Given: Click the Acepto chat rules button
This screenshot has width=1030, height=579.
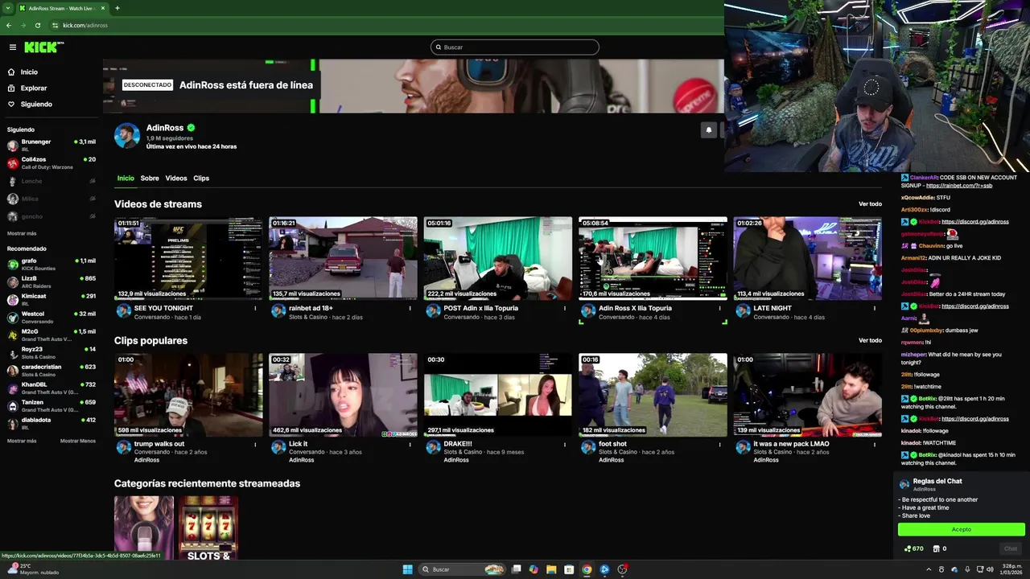Looking at the screenshot, I should tap(962, 529).
